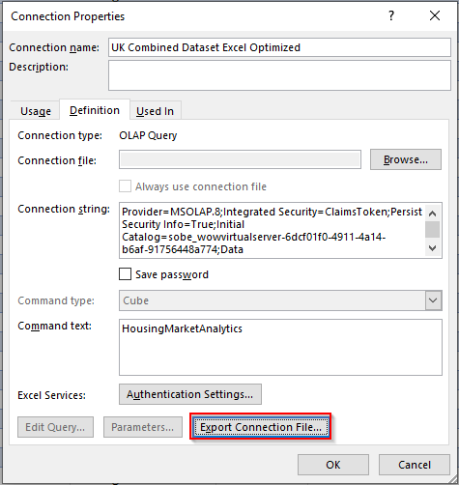Click down arrow of connection string scrollbar
This screenshot has height=485, width=459.
coord(433,248)
